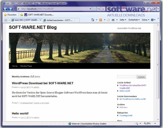Click the Home page toolbar icon
Viewport: 163px width, 128px height.
[93, 20]
